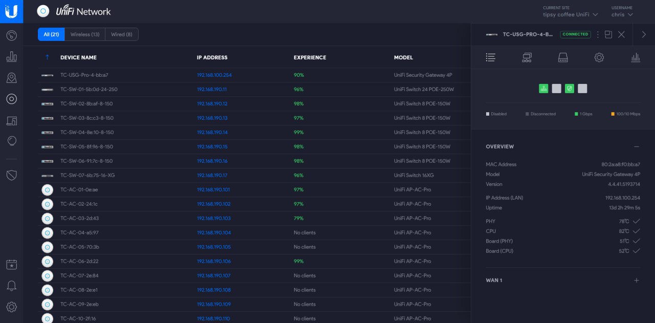Select device TC-USG-Pro-4-bb:a7 row

(x=254, y=75)
